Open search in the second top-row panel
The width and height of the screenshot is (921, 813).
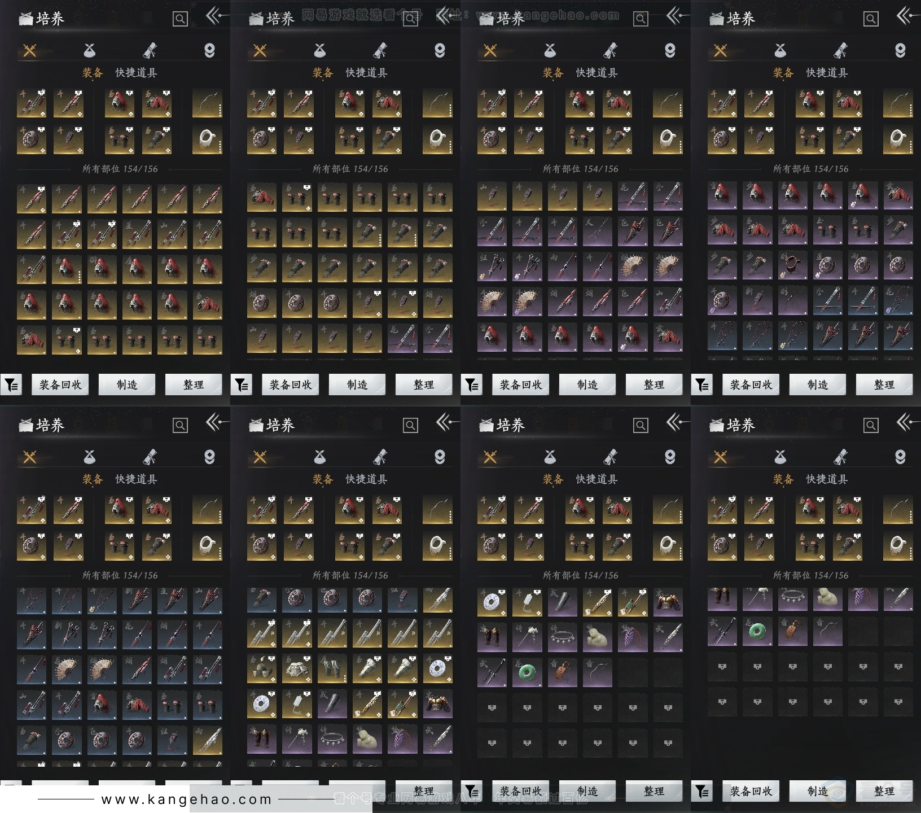point(410,19)
